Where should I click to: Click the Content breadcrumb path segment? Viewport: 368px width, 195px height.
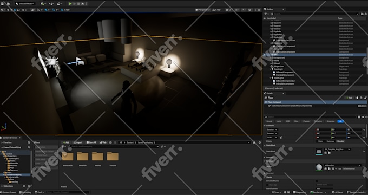(x=130, y=142)
